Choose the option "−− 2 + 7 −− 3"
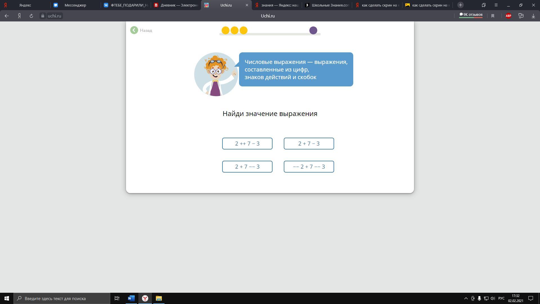This screenshot has width=540, height=304. 309,167
